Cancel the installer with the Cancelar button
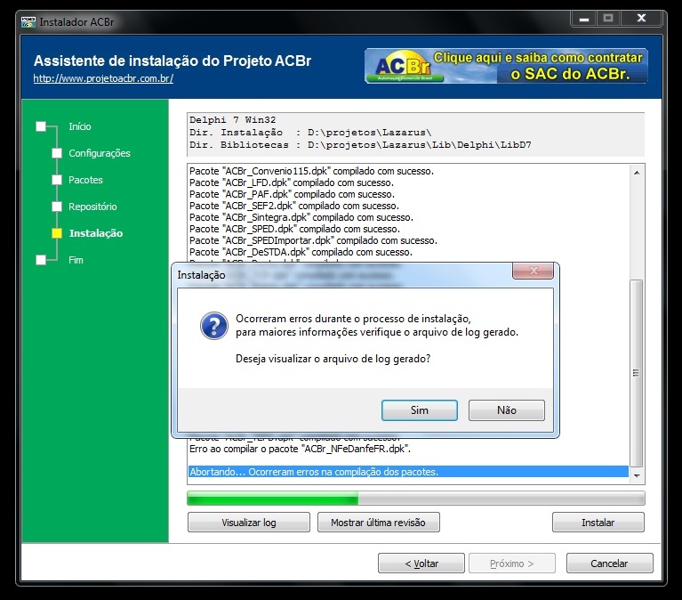 pos(609,564)
